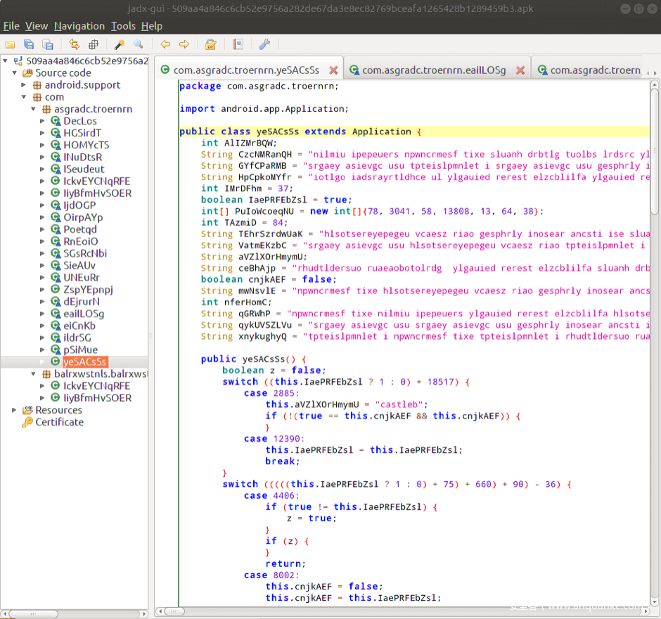The image size is (661, 619).
Task: Open the log viewer icon
Action: (x=238, y=44)
